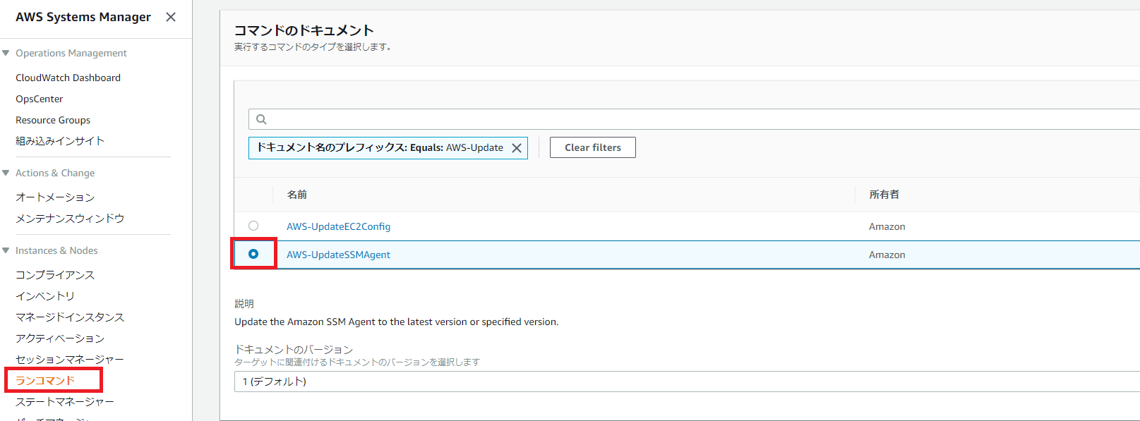Click Amazon owner in AWS-UpdateEC2Config row
The image size is (1140, 421).
point(887,226)
